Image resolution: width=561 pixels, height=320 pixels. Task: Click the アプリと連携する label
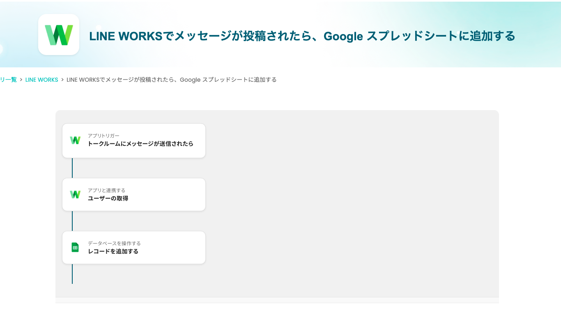pyautogui.click(x=106, y=190)
